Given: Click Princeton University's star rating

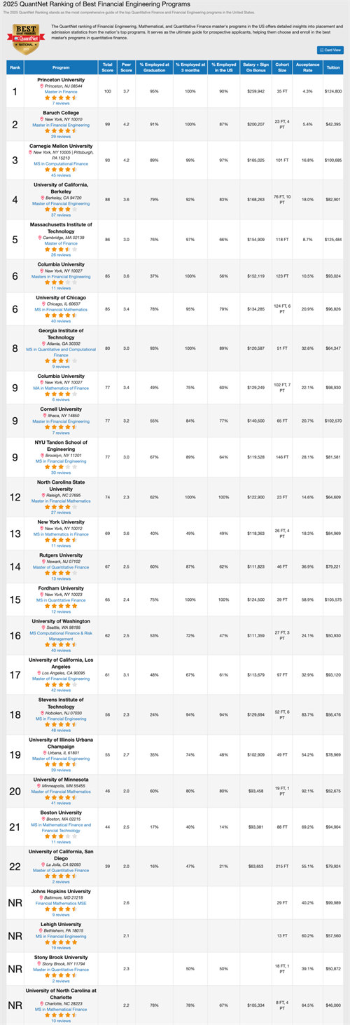Looking at the screenshot, I should [x=62, y=97].
